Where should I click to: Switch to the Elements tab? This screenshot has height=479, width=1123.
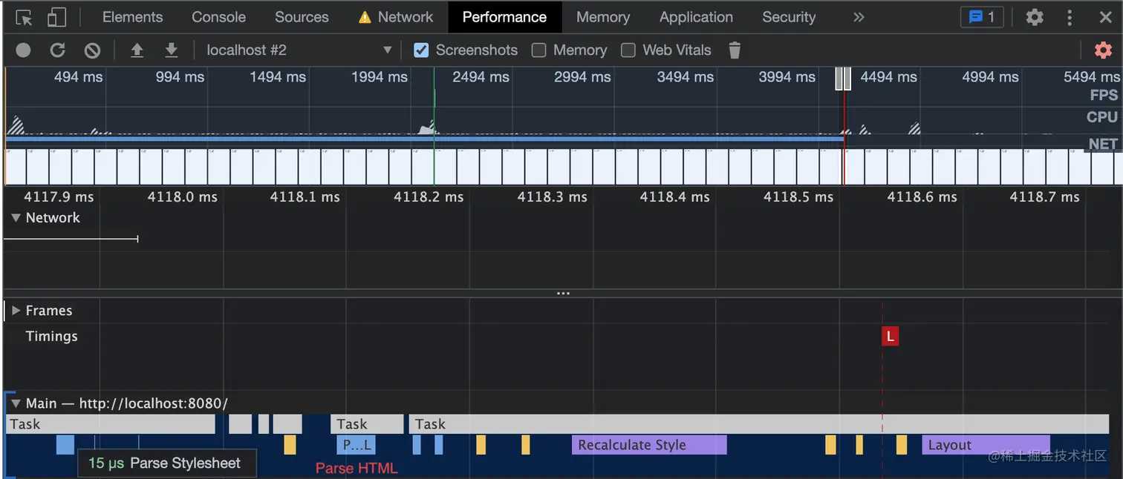coord(132,17)
